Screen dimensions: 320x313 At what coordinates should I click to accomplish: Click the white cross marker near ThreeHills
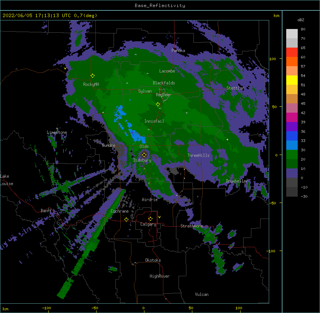coord(227,139)
